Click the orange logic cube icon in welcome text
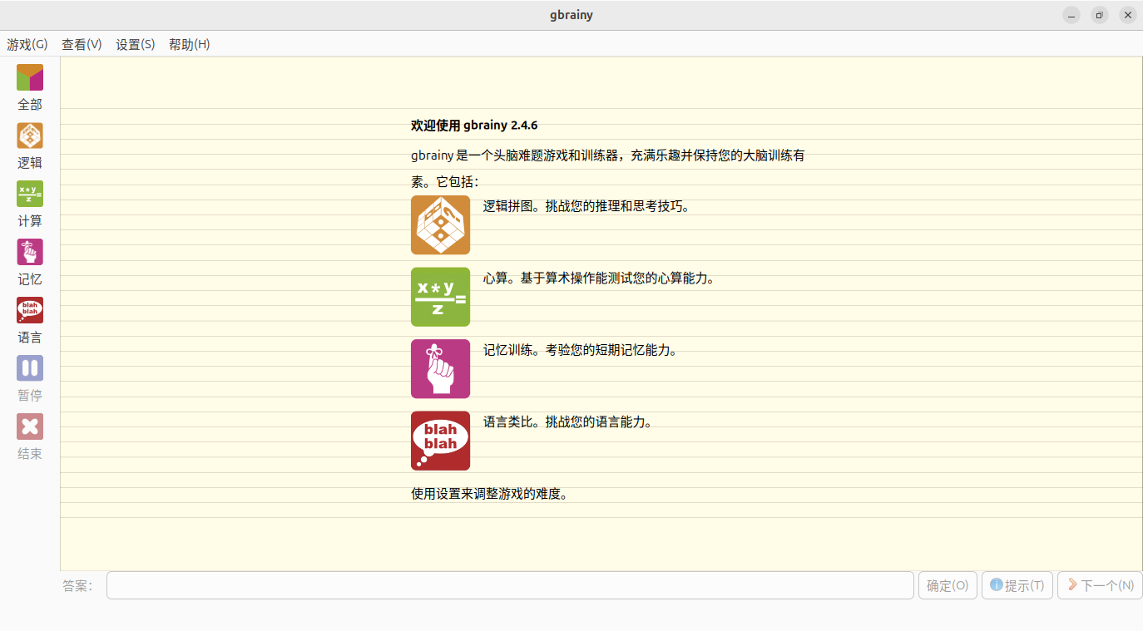The height and width of the screenshot is (631, 1143). click(440, 225)
